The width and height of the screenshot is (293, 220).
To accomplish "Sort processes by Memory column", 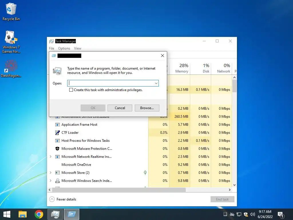I will (x=180, y=68).
